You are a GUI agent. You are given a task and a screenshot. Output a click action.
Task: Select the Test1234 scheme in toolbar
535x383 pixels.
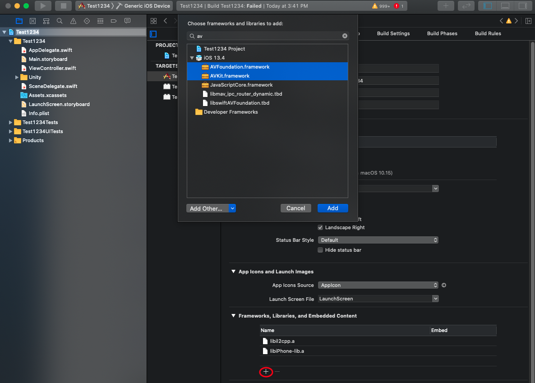coord(95,6)
